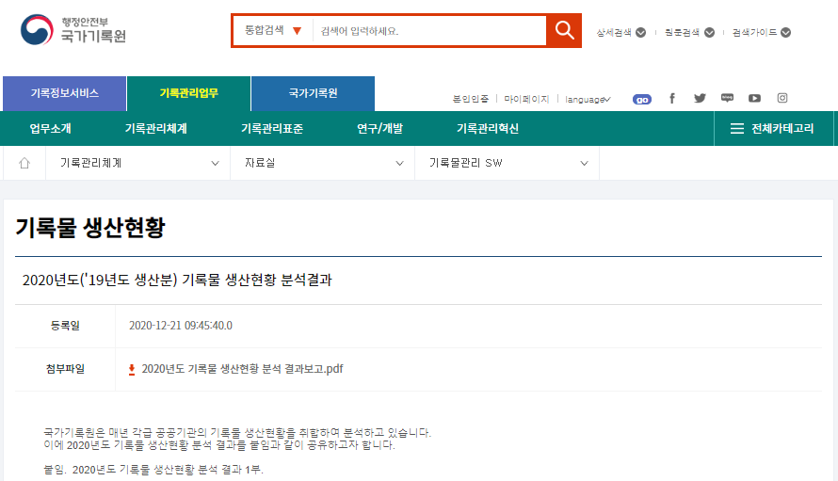
Task: Expand the 기록물관리 SW breadcrumb dropdown
Action: (x=507, y=163)
